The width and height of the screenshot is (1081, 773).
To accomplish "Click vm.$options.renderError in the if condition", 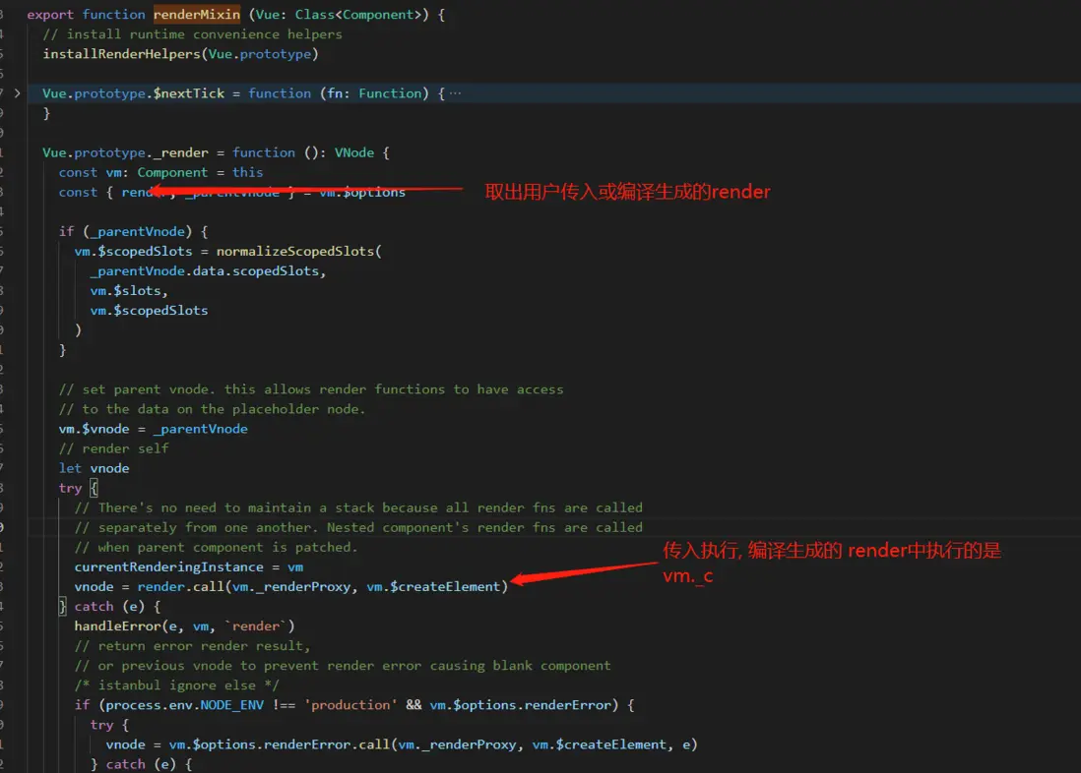I will pos(521,705).
